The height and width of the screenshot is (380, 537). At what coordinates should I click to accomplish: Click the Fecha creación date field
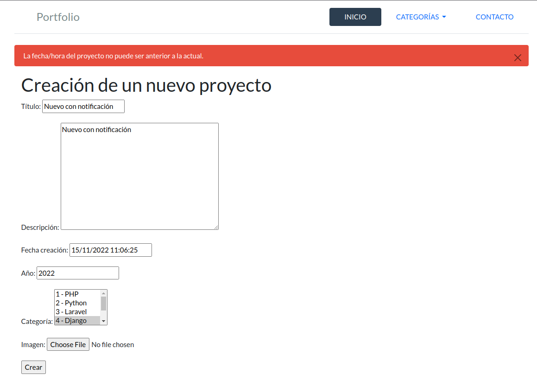point(110,250)
